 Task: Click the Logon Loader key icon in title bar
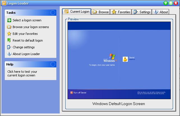(4, 3)
